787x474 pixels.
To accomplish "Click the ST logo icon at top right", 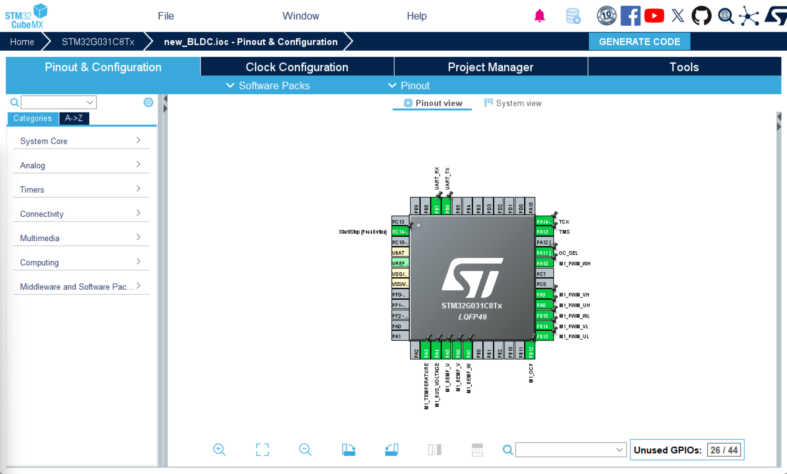I will pyautogui.click(x=775, y=16).
